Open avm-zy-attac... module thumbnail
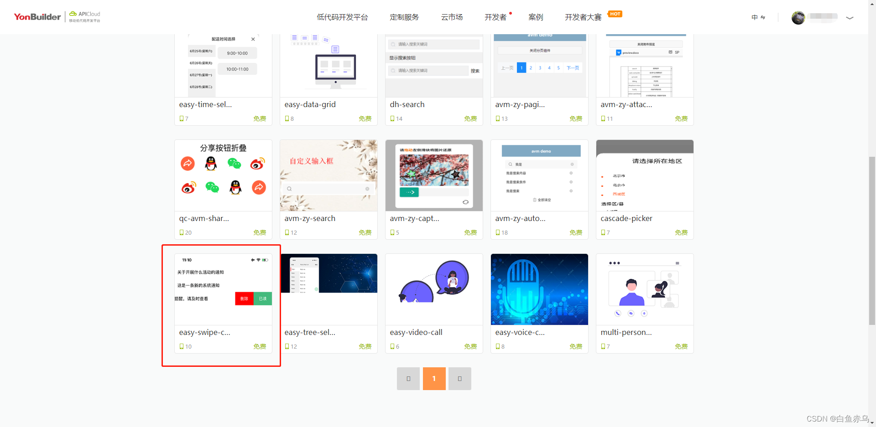 [645, 65]
